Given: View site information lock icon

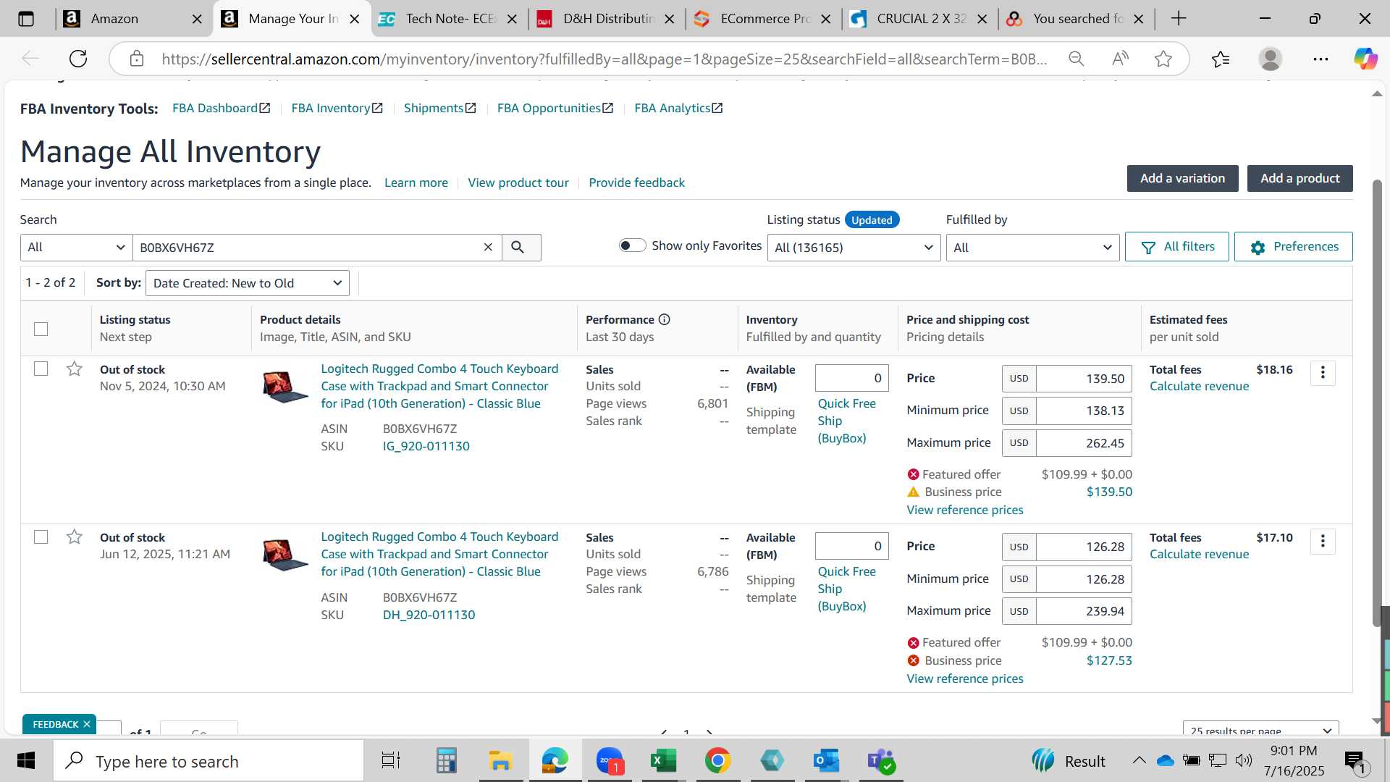Looking at the screenshot, I should tap(137, 59).
